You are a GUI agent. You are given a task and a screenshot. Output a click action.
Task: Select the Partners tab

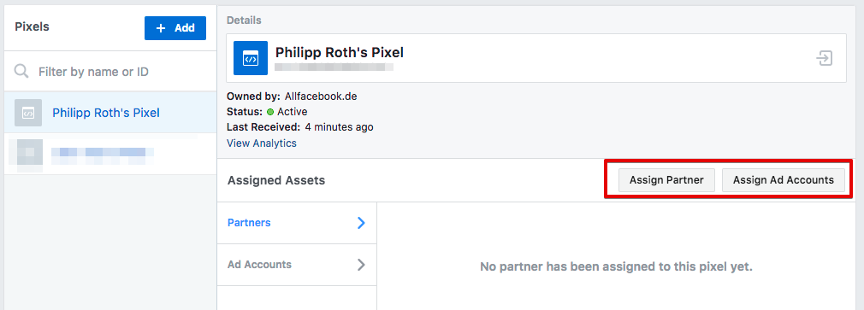tap(297, 223)
